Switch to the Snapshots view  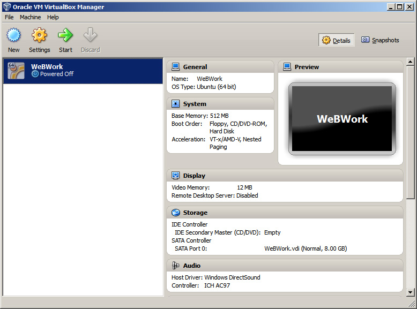coord(380,40)
